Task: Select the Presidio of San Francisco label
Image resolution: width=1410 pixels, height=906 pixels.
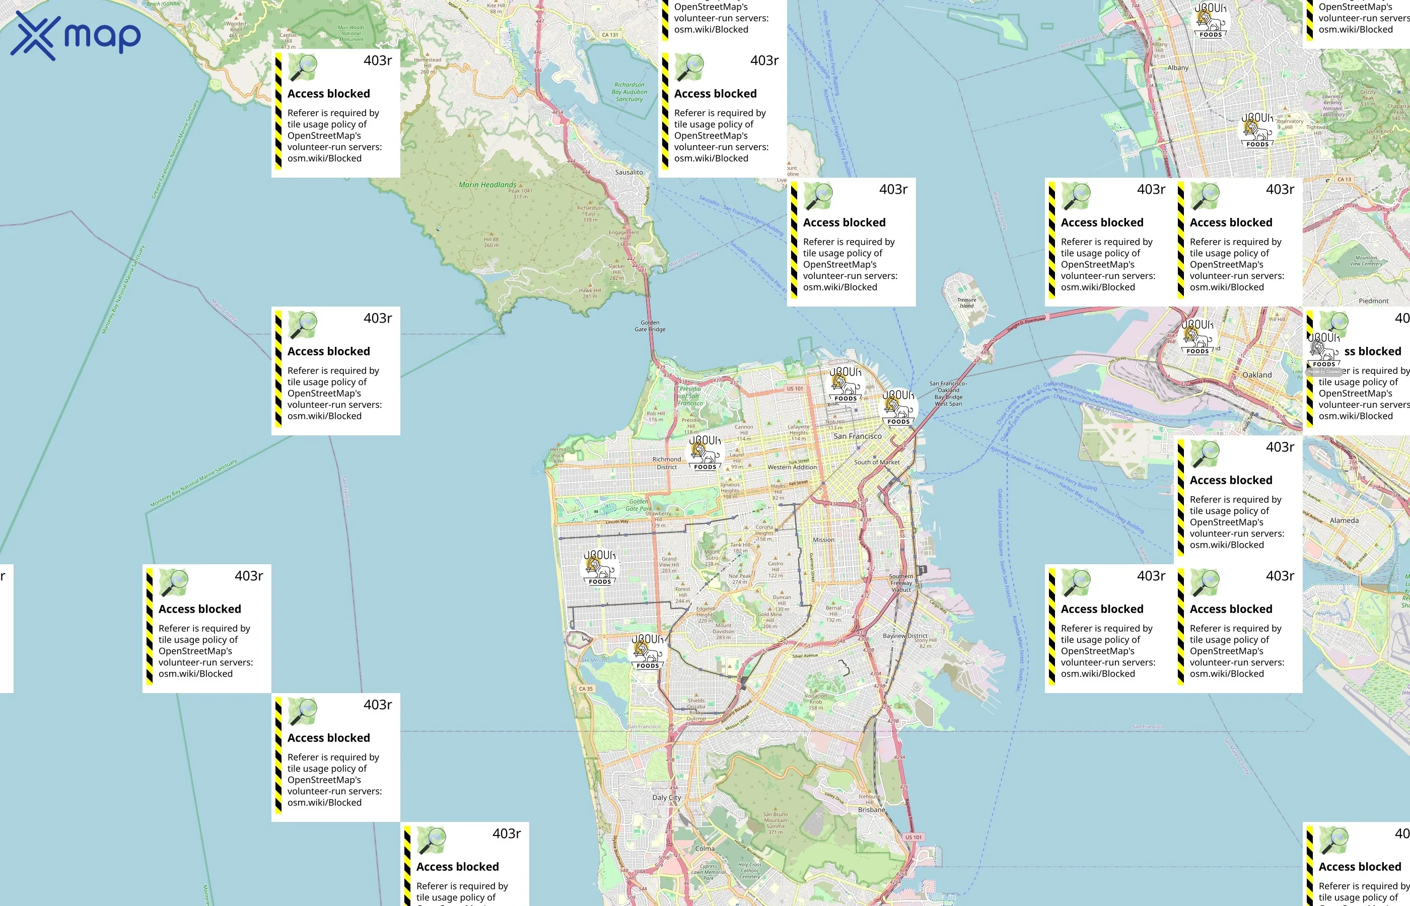Action: click(690, 396)
